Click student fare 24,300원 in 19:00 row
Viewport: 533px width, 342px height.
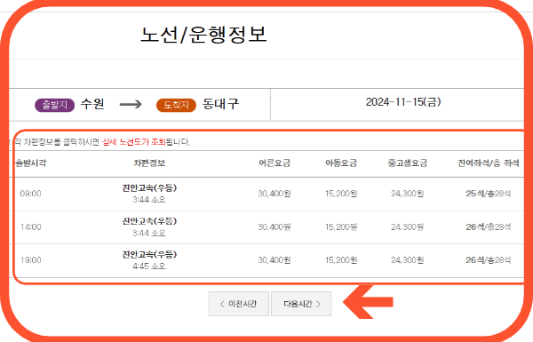[x=407, y=260]
